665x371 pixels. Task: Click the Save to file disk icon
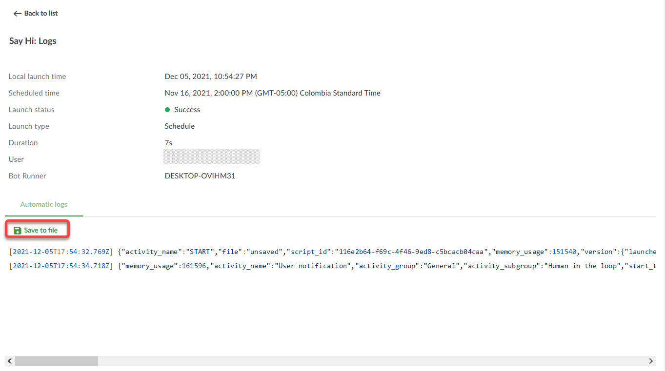tap(18, 230)
